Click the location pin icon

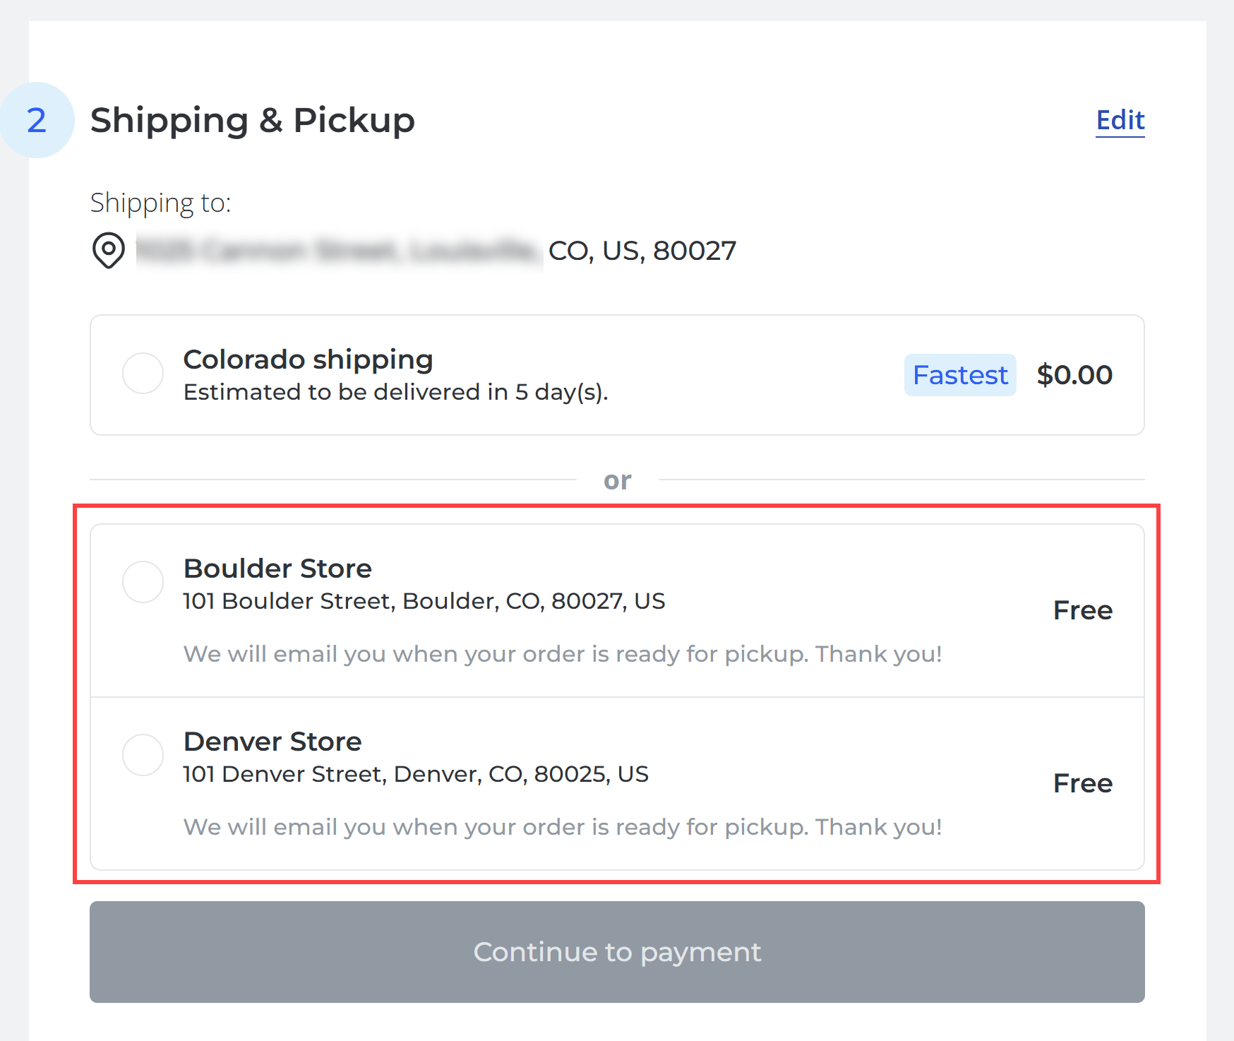tap(107, 251)
